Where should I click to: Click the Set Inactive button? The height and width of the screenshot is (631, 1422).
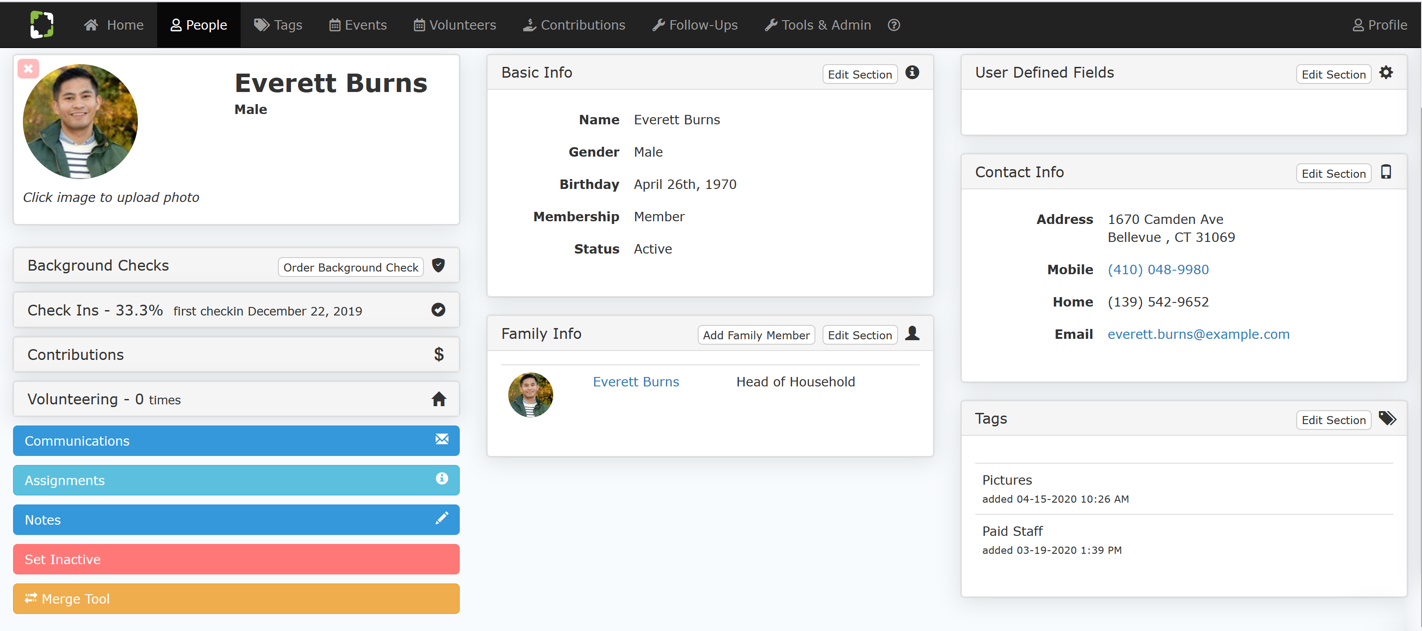coord(236,559)
